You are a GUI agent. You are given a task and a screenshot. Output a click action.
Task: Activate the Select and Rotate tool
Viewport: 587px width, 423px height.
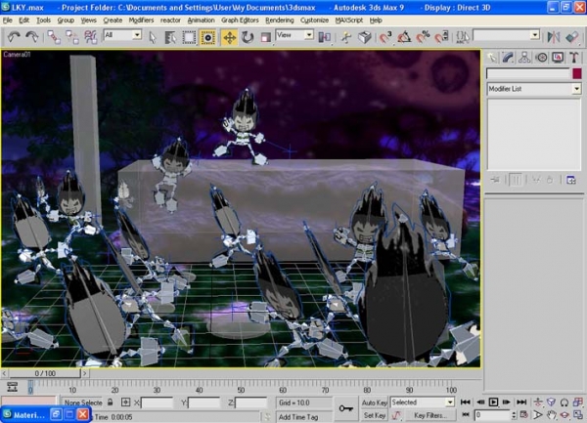(x=248, y=37)
